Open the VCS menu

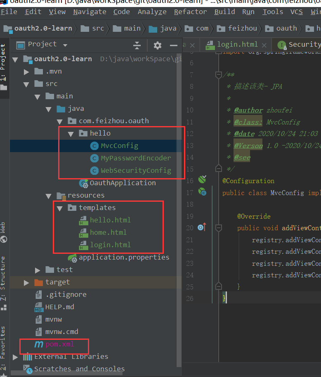point(297,12)
